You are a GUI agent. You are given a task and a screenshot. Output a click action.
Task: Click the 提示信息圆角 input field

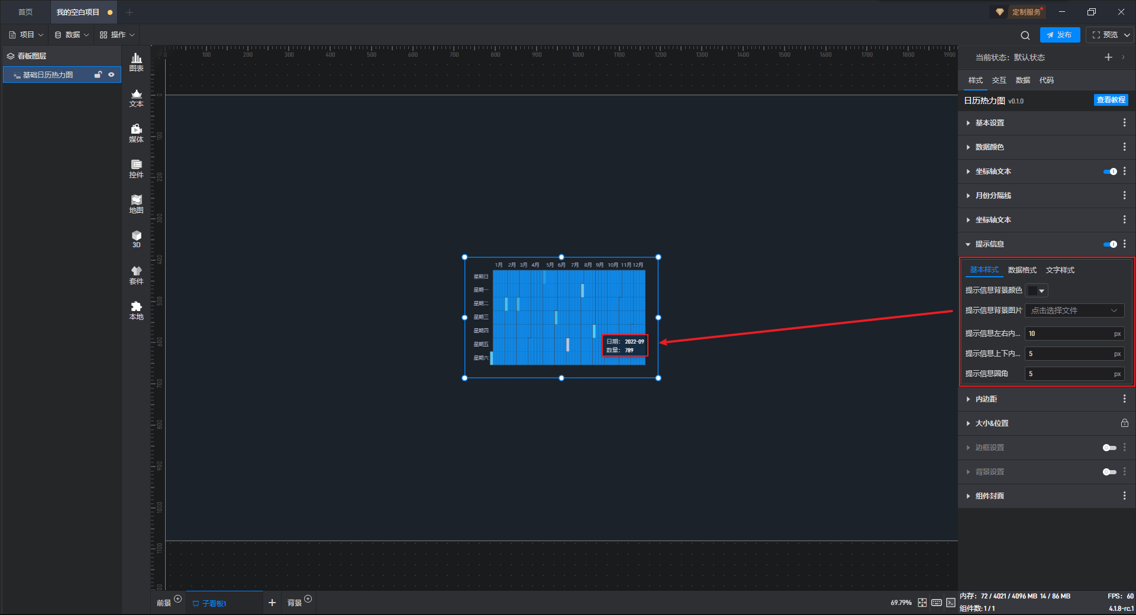pyautogui.click(x=1074, y=374)
